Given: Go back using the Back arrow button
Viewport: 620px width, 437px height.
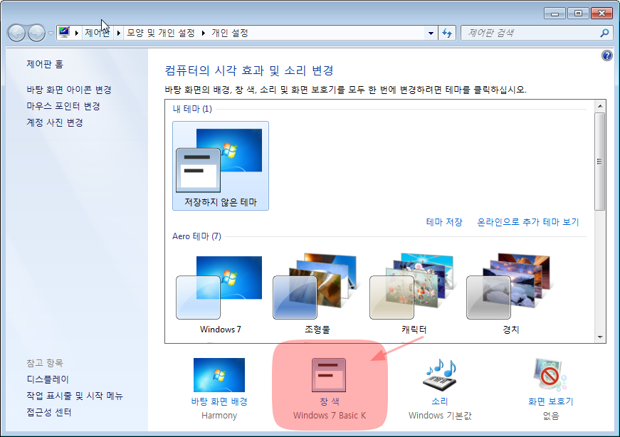Looking at the screenshot, I should [16, 33].
